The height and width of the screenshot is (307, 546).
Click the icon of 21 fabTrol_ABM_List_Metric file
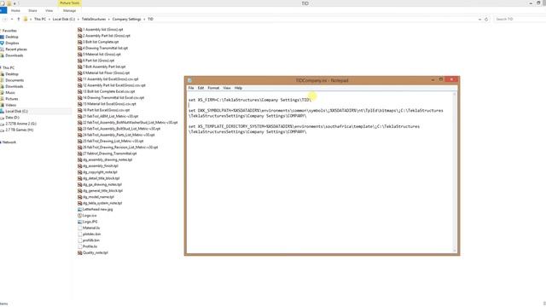coord(79,116)
